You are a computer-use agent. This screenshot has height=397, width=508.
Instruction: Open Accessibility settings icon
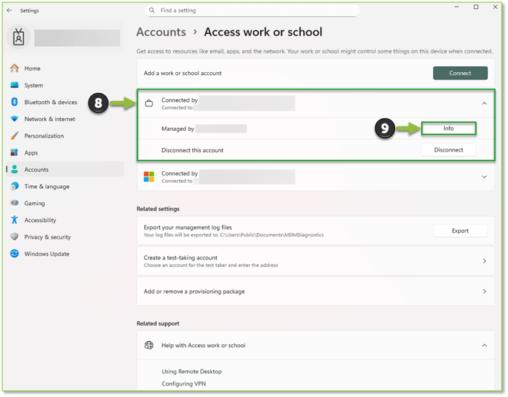14,220
